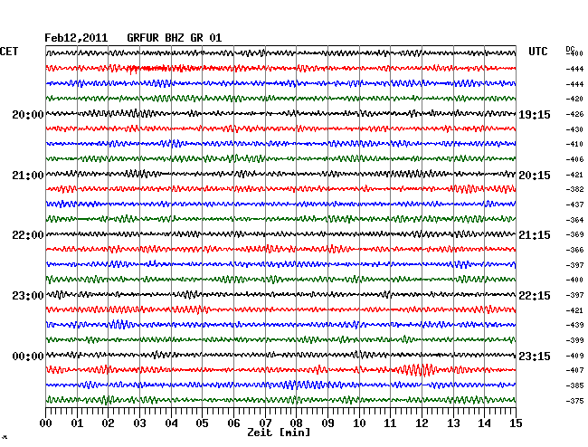Click the DC offset value -420
588x447 pixels.
[x=574, y=99]
